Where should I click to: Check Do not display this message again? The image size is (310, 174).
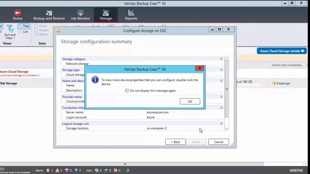[127, 90]
